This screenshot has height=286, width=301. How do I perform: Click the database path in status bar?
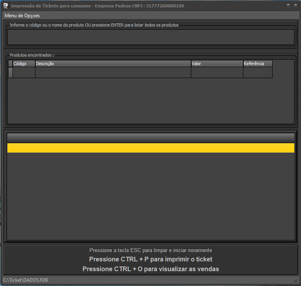25,280
